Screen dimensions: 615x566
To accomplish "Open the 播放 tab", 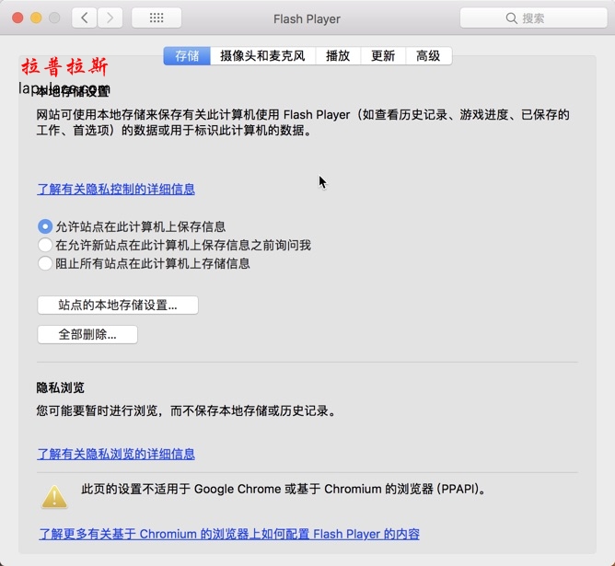I will 338,55.
